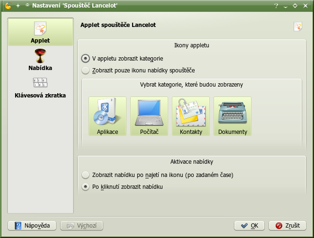The image size is (314, 238).
Task: Select 'Zobrazit pouze ikonu nabídky spouštěče'
Action: (x=138, y=71)
